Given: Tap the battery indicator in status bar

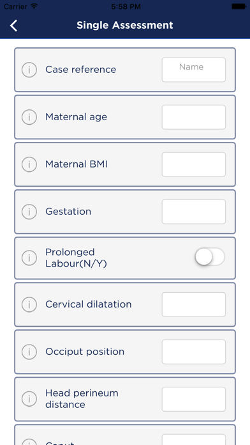Looking at the screenshot, I should (239, 6).
